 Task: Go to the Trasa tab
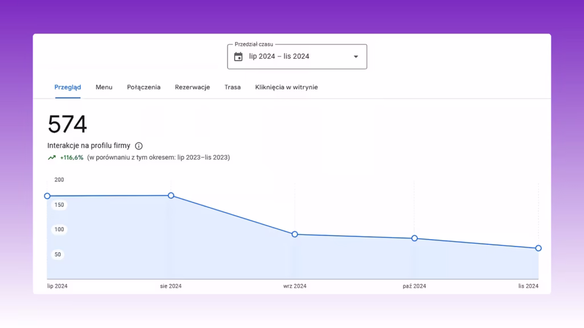click(x=233, y=87)
